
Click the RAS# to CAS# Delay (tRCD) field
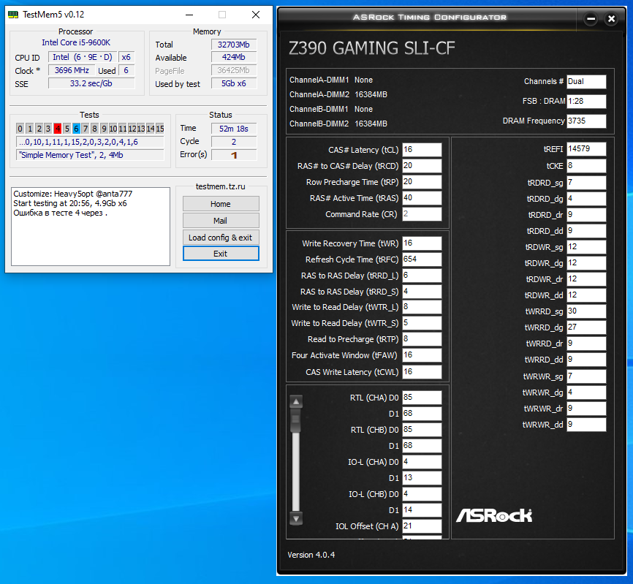point(422,166)
